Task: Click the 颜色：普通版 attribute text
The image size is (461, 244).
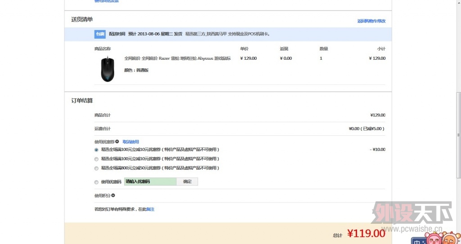Action: (136, 70)
